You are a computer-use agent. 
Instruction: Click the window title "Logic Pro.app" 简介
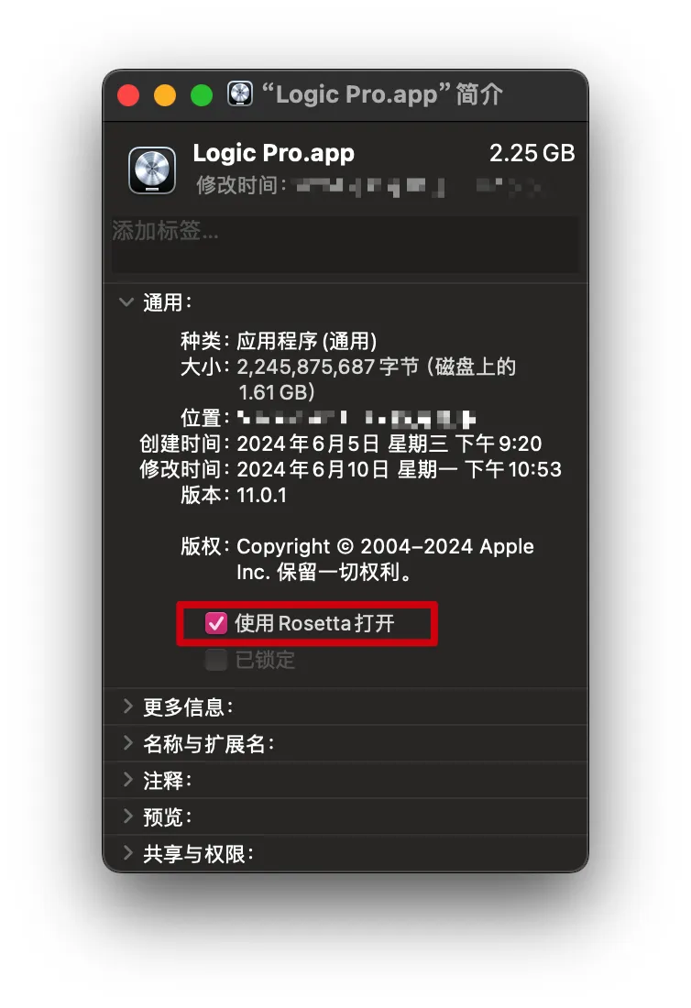[x=382, y=94]
